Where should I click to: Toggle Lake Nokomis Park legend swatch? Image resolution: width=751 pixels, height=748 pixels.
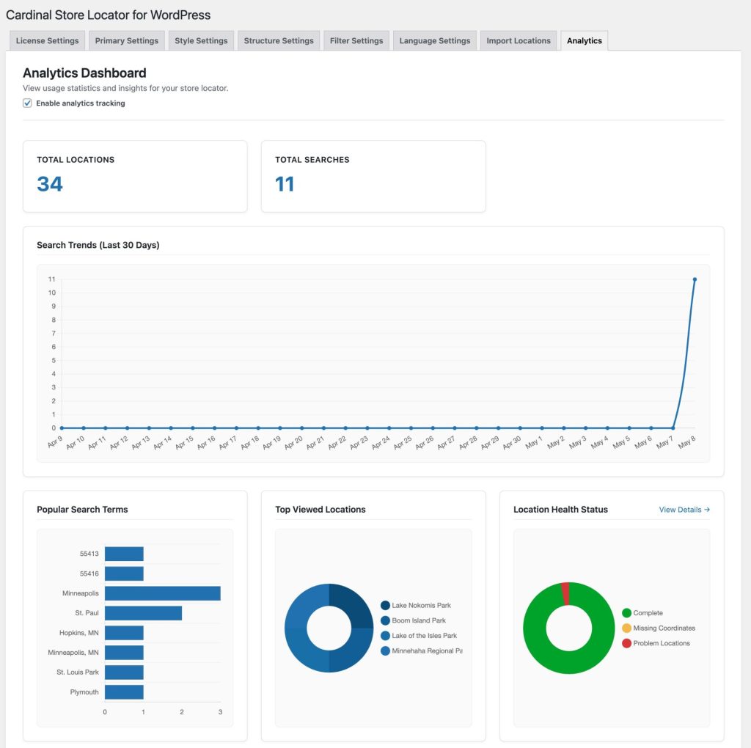385,605
